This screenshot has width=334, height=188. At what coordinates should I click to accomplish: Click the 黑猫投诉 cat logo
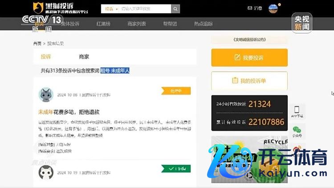click(x=38, y=8)
